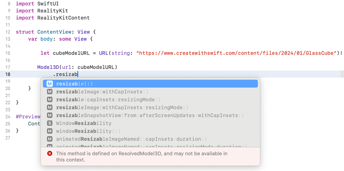Click the method icon beside resizable(:)
The image size is (344, 171).
[x=50, y=84]
